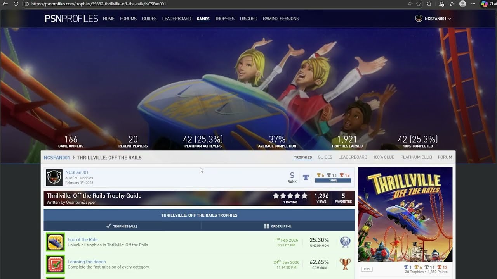Viewport: 497px width, 279px height.
Task: Click the bronze trophy icon for Learning the Ropes
Action: (x=345, y=264)
